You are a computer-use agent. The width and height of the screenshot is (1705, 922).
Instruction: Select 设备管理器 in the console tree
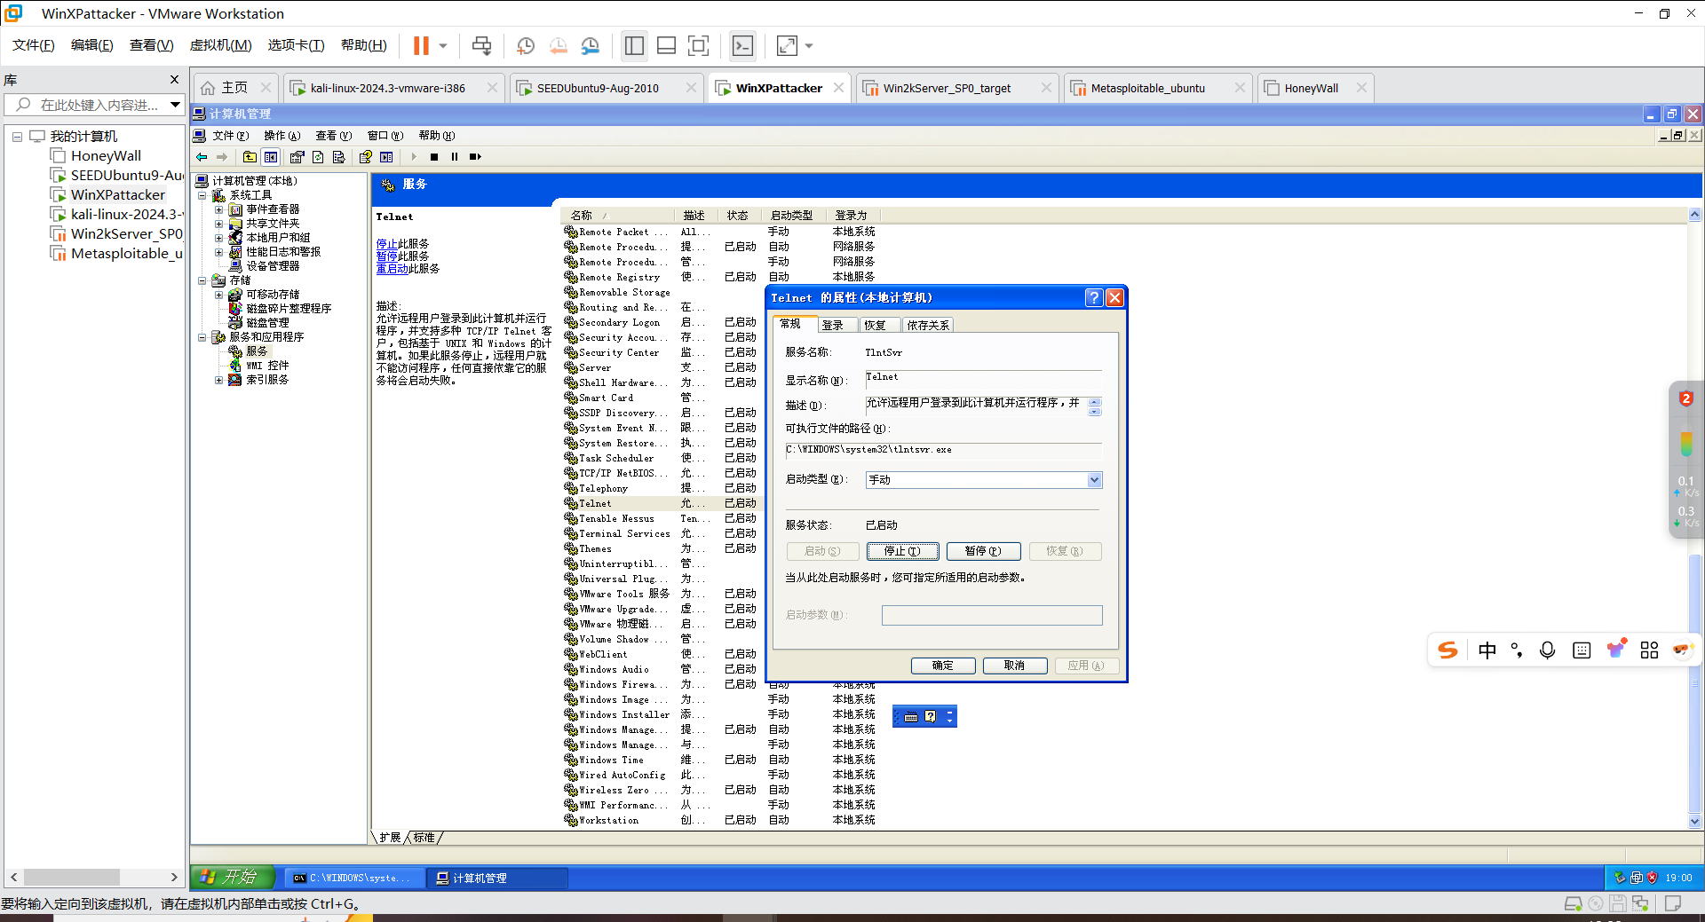point(273,266)
